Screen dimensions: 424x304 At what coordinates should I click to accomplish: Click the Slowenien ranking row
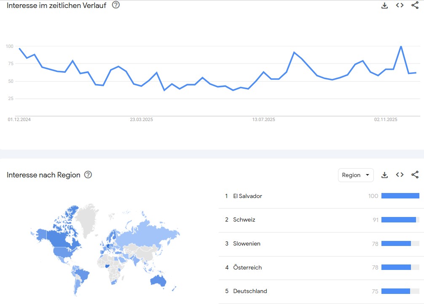247,244
